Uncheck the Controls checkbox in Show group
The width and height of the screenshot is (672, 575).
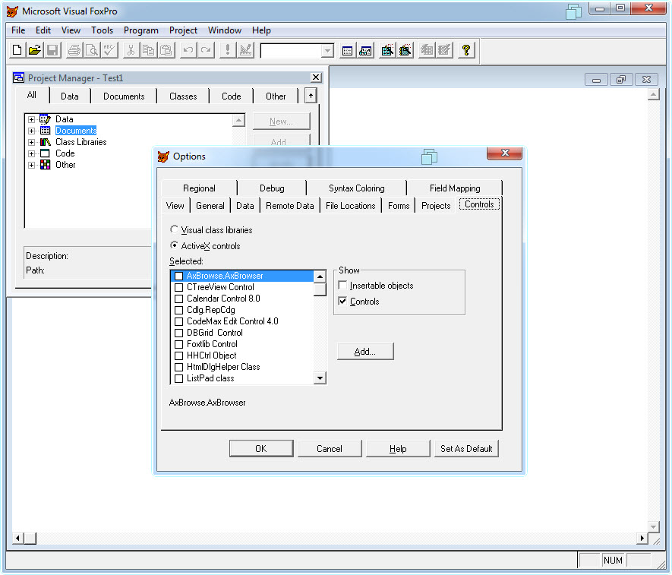(342, 301)
